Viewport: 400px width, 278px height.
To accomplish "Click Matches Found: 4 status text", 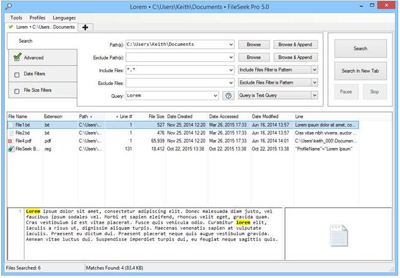I will 115,268.
